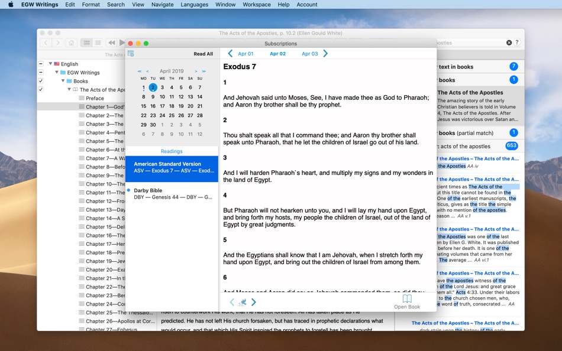Open The Acts of the Apostles book result
The height and width of the screenshot is (351, 562).
click(480, 106)
